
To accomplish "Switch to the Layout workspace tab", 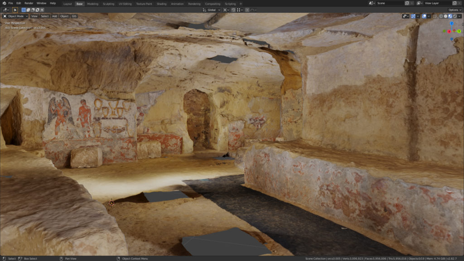I will 68,4.
